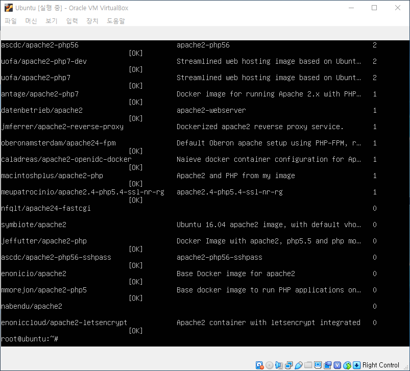Viewport: 410px width, 371px height.
Task: Click the keyboard capture arrow icon
Action: point(357,365)
